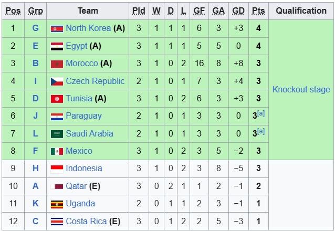Open the Knockout stage link
The height and width of the screenshot is (231, 335).
[x=301, y=89]
